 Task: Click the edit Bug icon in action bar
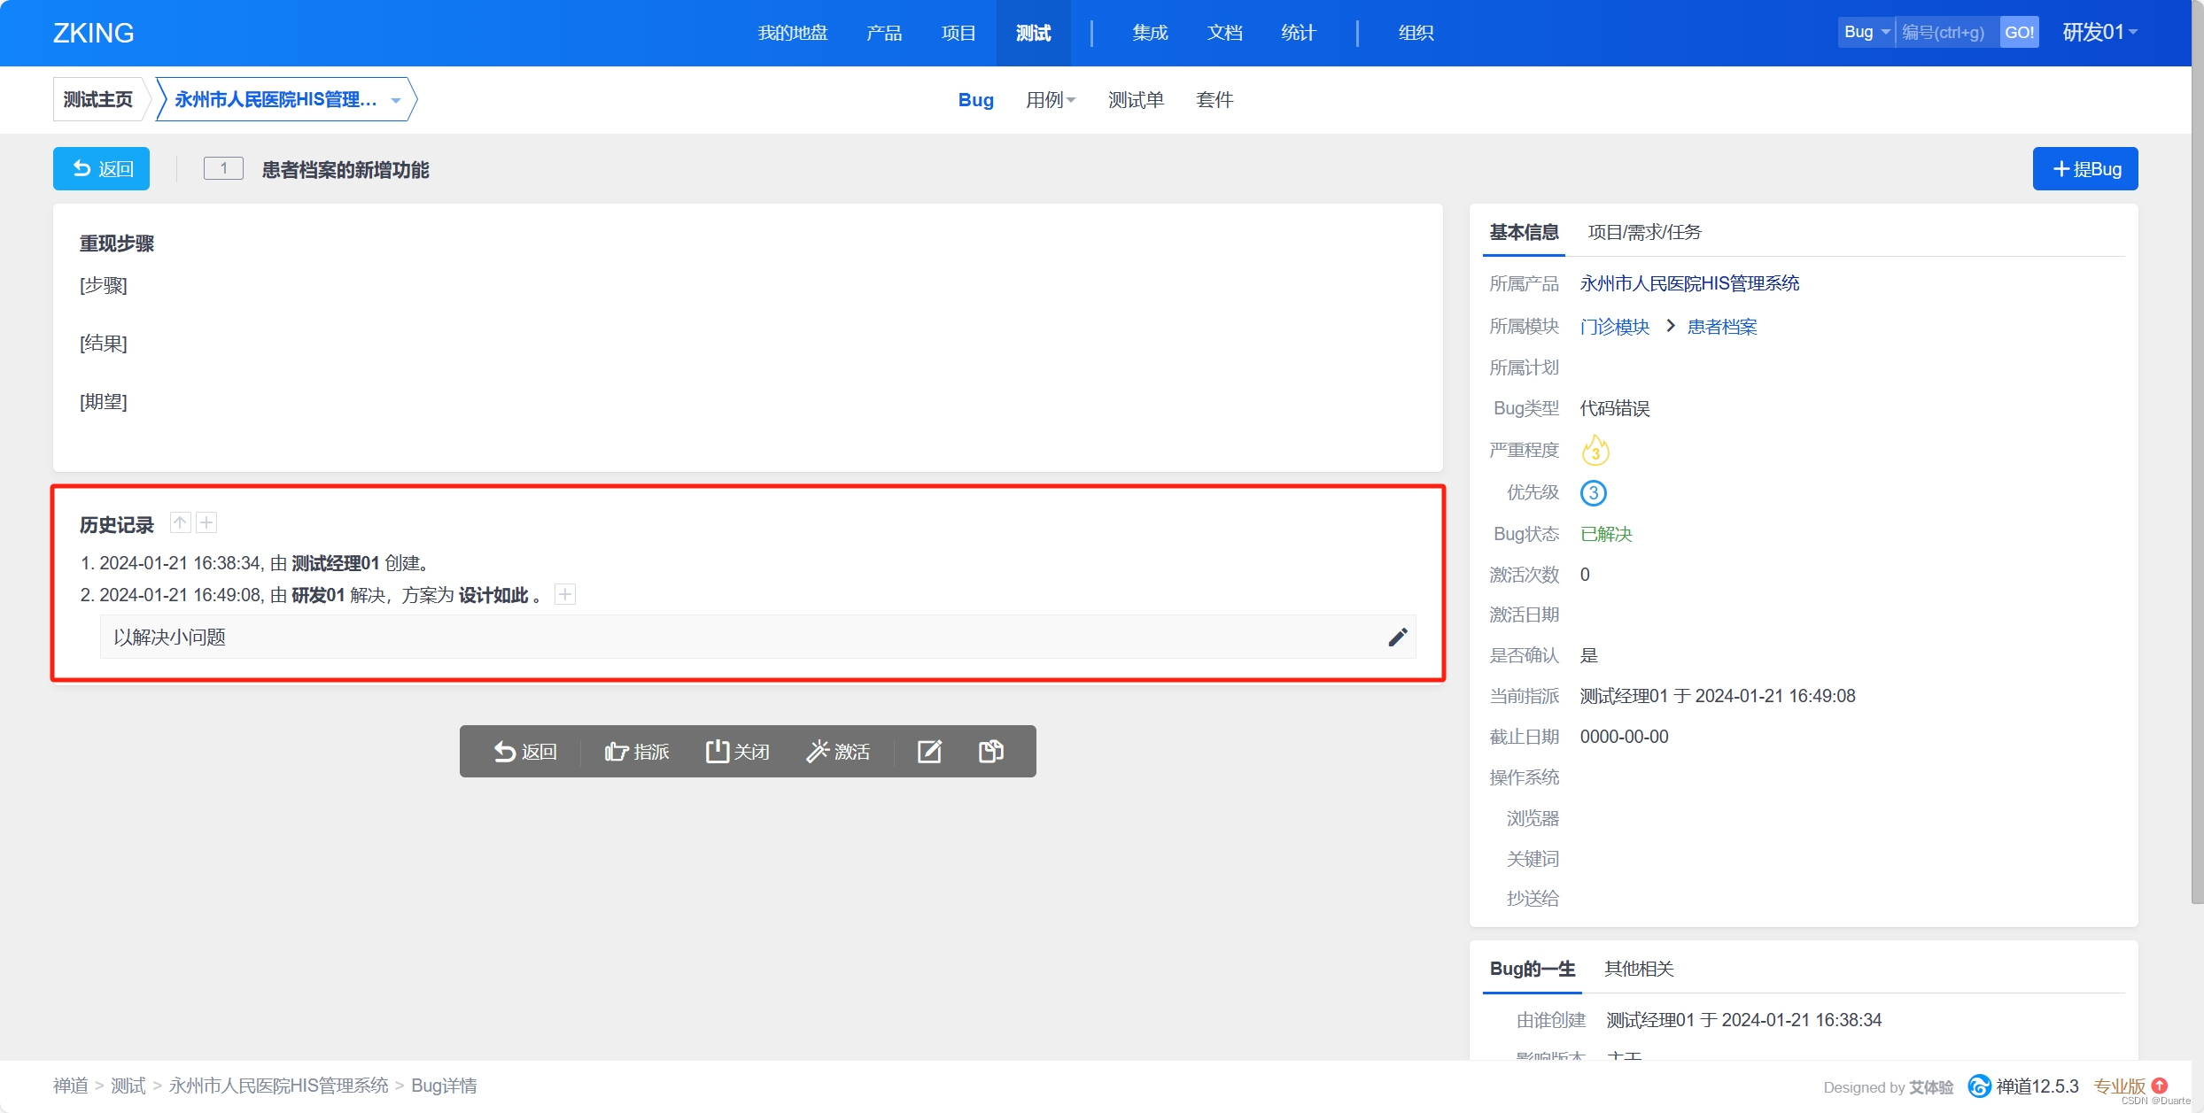[929, 752]
